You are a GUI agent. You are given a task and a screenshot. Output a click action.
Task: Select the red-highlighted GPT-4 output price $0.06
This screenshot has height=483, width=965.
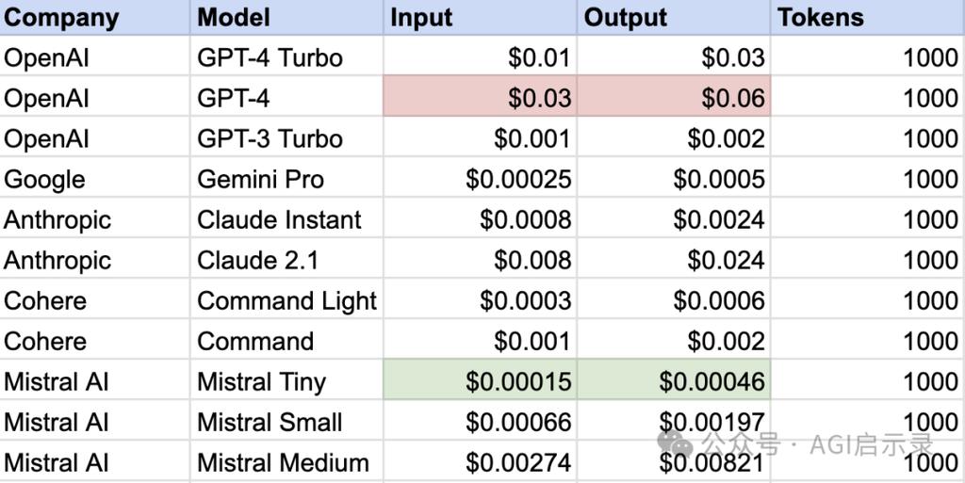coord(674,96)
